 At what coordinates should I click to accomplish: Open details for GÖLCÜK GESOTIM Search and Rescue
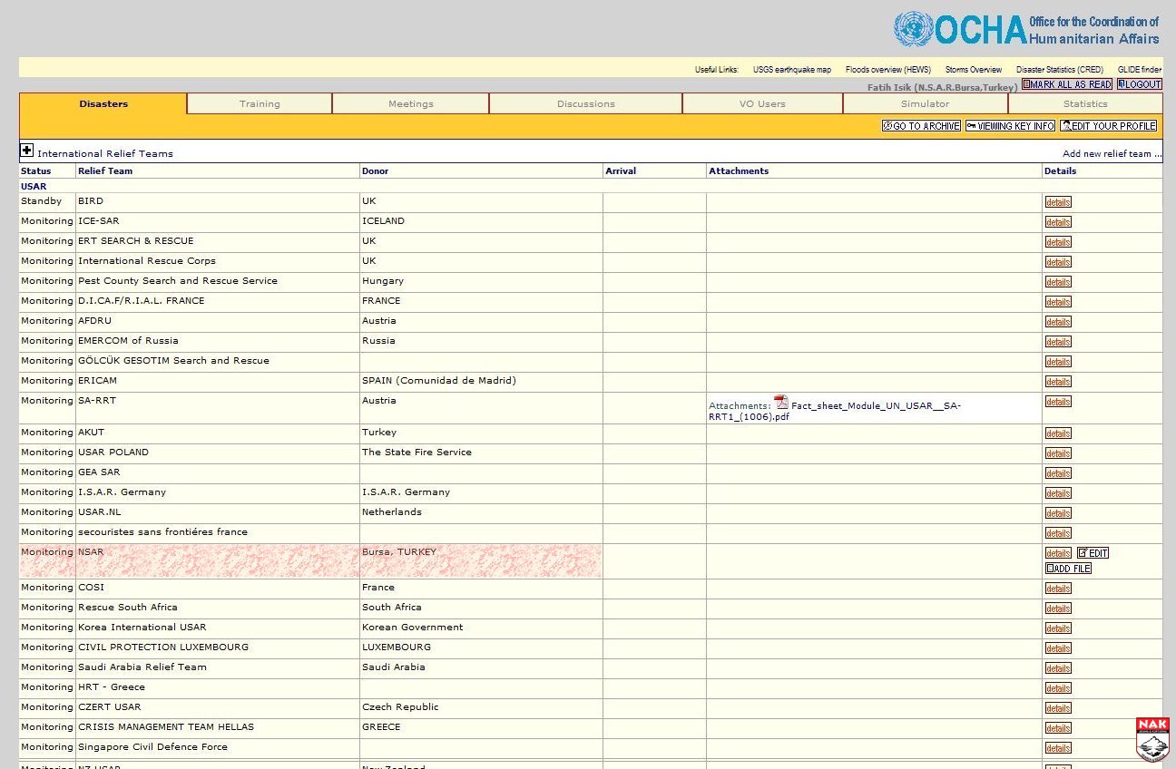[1058, 362]
